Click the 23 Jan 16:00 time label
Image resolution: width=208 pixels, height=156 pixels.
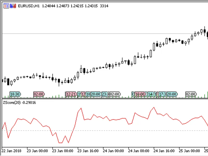[x=88, y=151]
